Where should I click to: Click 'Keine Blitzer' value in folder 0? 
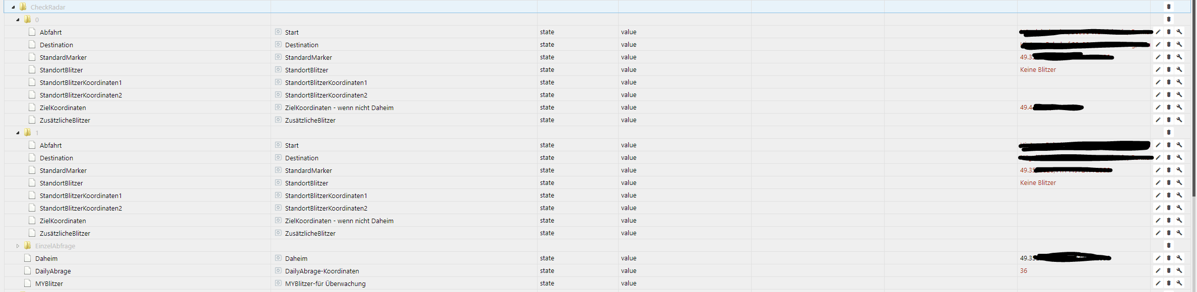click(x=1038, y=69)
